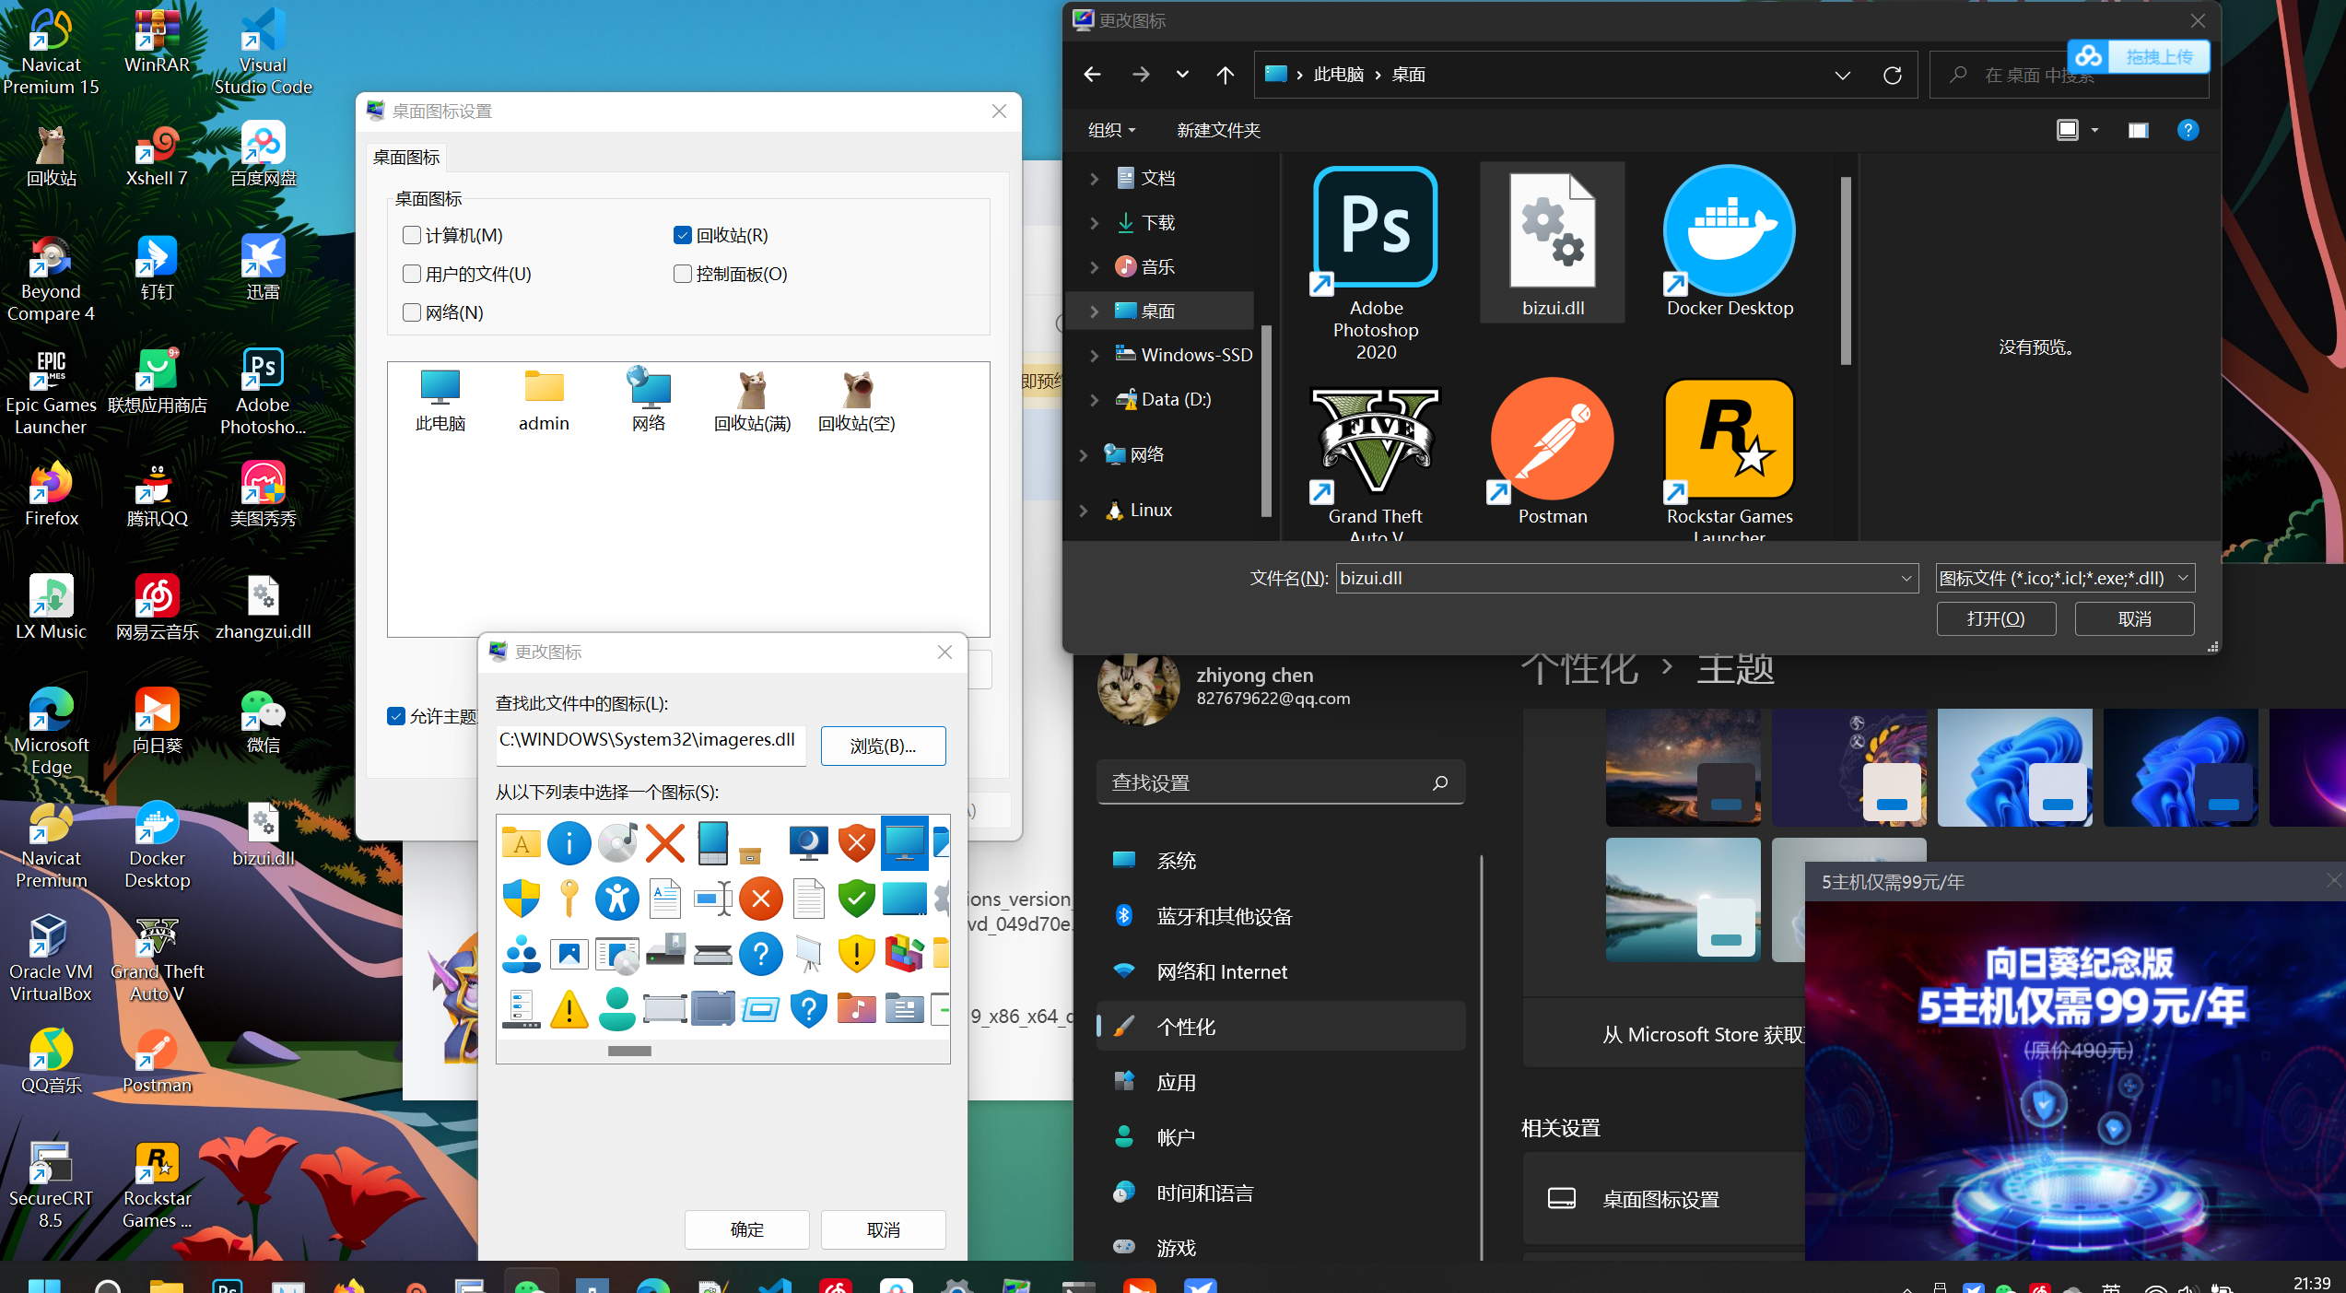Viewport: 2346px width, 1293px height.
Task: Select 回收站(满) icon in desktop icon settings
Action: (753, 402)
